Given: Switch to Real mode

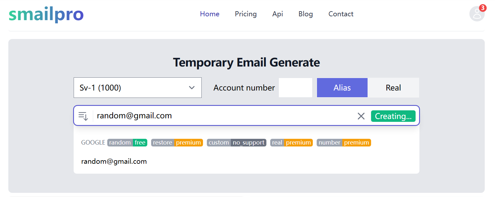Looking at the screenshot, I should (393, 88).
